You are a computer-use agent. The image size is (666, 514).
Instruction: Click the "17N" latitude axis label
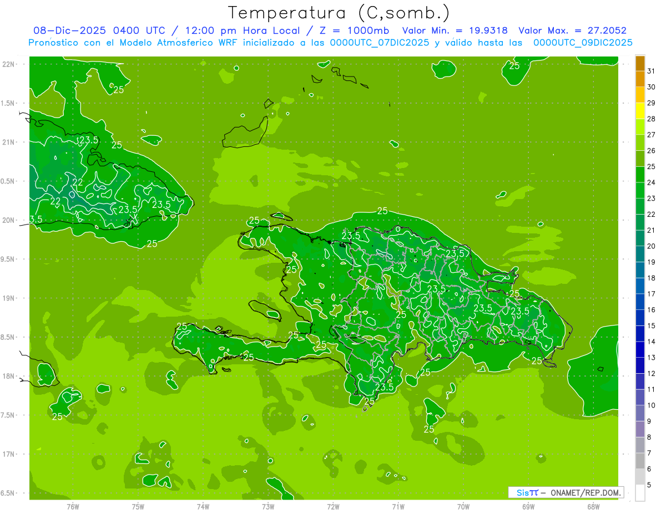[x=8, y=454]
